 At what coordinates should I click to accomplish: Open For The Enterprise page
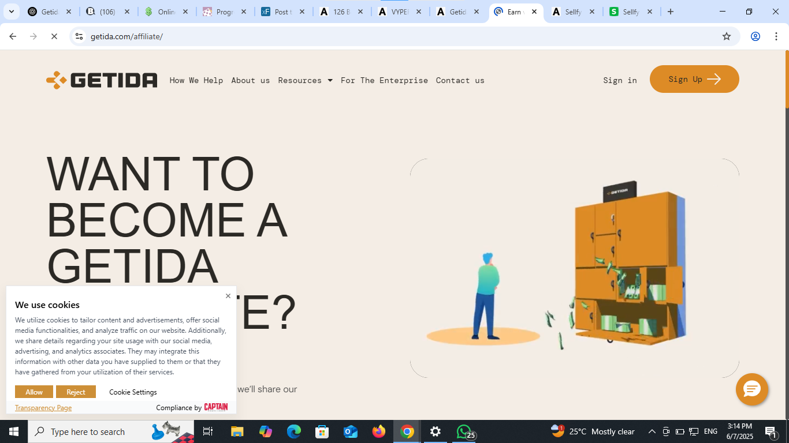[x=384, y=80]
